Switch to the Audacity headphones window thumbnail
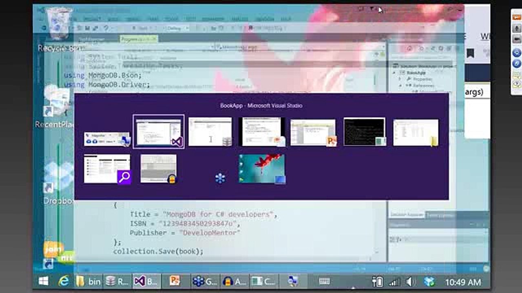 (159, 168)
